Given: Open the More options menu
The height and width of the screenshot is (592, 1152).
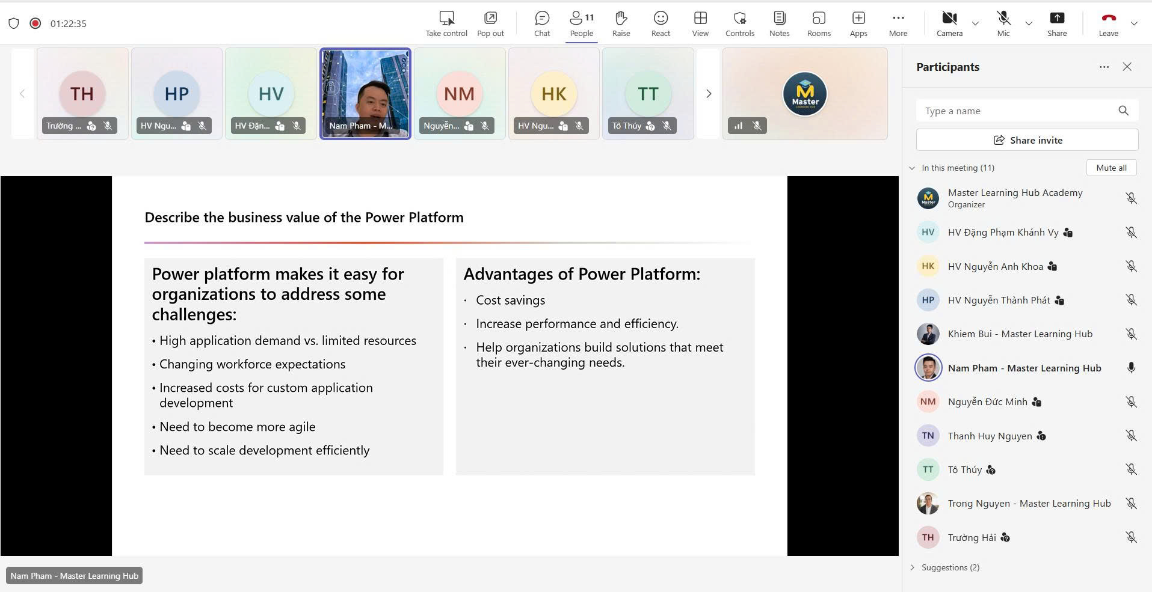Looking at the screenshot, I should [x=898, y=23].
